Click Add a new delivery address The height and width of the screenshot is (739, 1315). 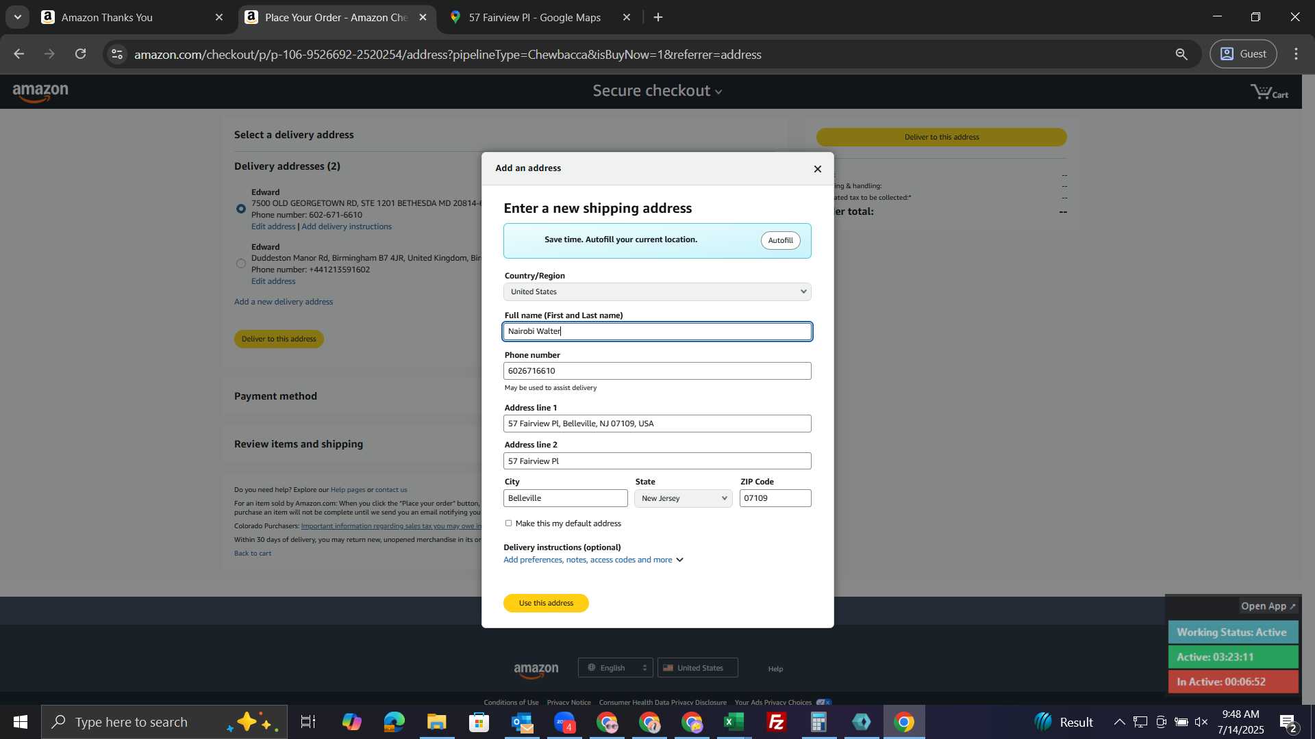pos(284,302)
